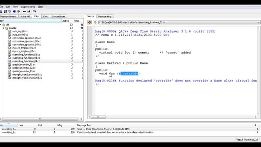Open the Edit menu
This screenshot has height=147, width=261.
(x=8, y=7)
